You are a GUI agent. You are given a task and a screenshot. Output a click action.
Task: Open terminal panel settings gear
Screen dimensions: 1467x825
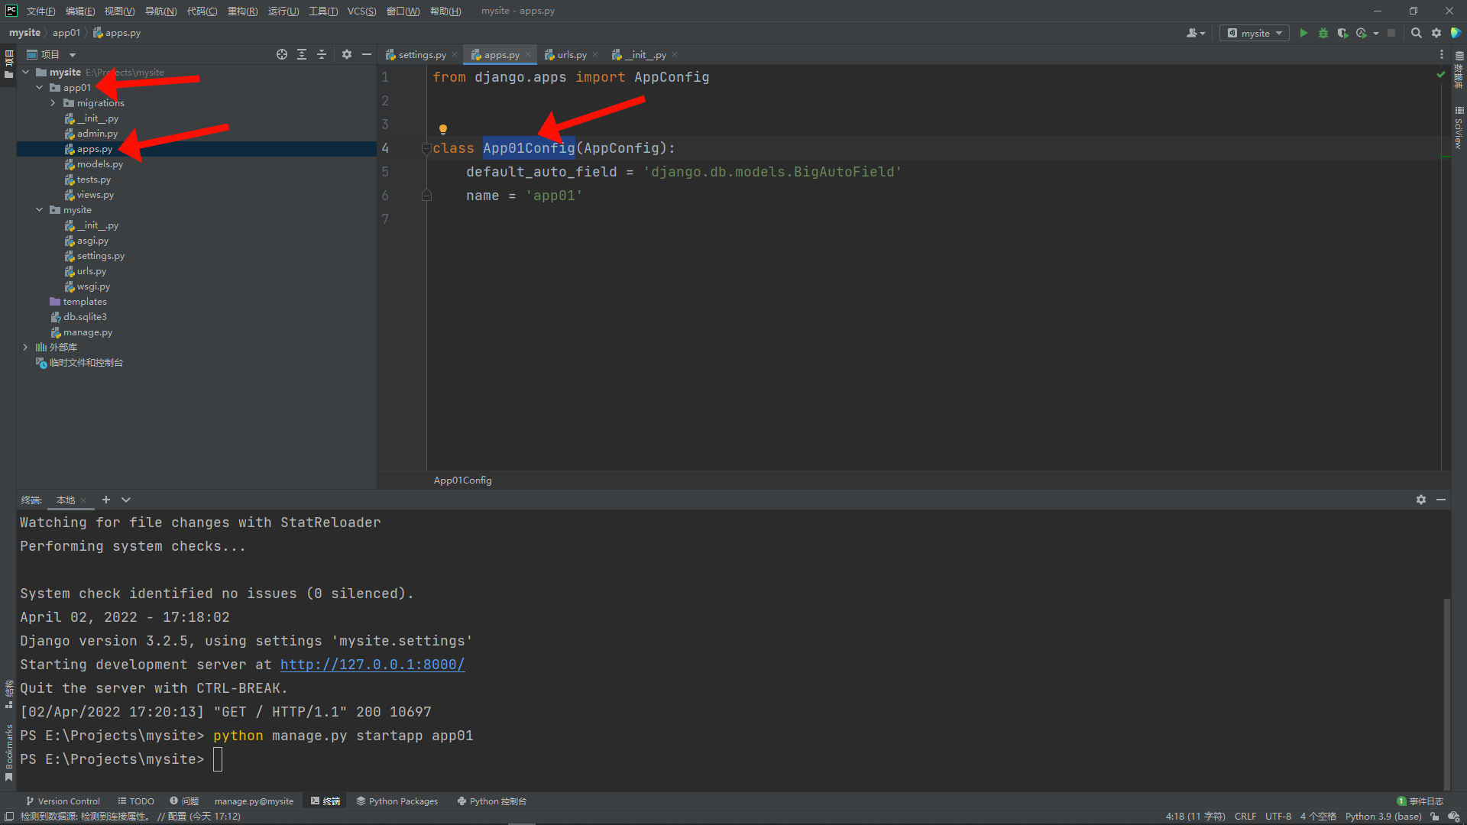(x=1421, y=500)
